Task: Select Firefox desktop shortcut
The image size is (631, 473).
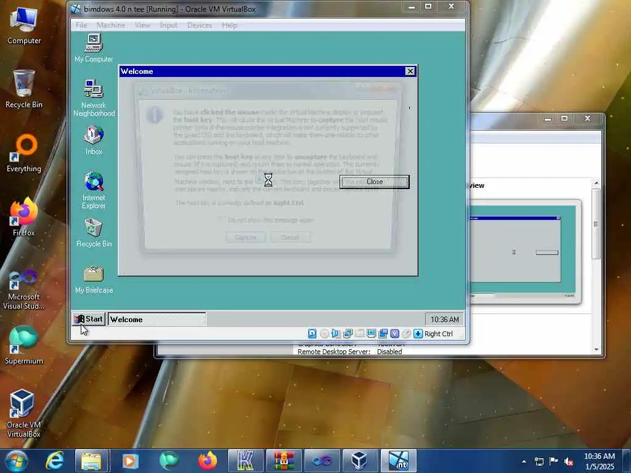Action: (24, 217)
